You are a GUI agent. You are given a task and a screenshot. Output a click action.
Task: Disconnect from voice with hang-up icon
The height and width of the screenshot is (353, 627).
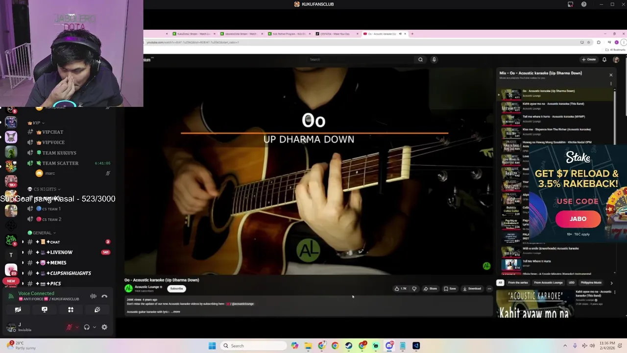coord(104,296)
